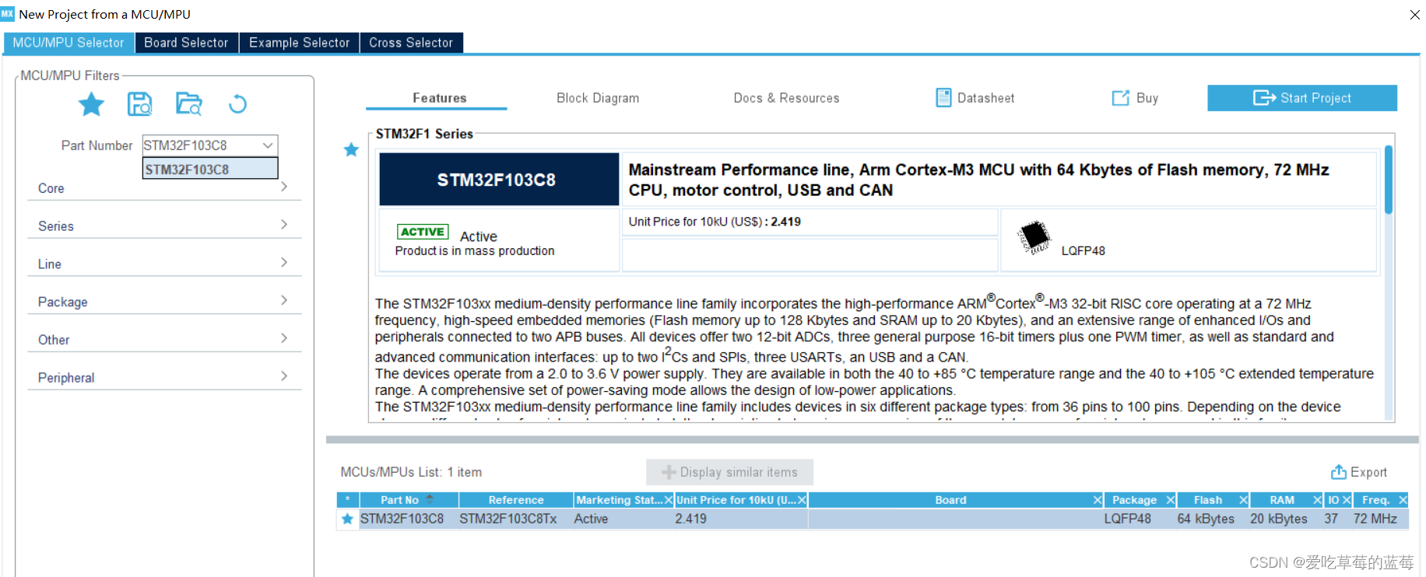
Task: Expand the Package filter section
Action: (x=164, y=301)
